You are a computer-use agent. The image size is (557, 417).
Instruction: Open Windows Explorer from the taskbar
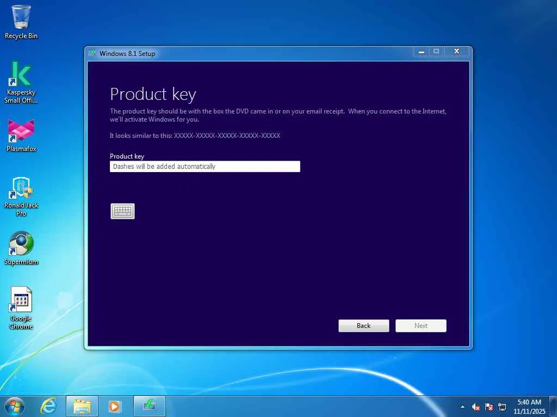tap(82, 406)
